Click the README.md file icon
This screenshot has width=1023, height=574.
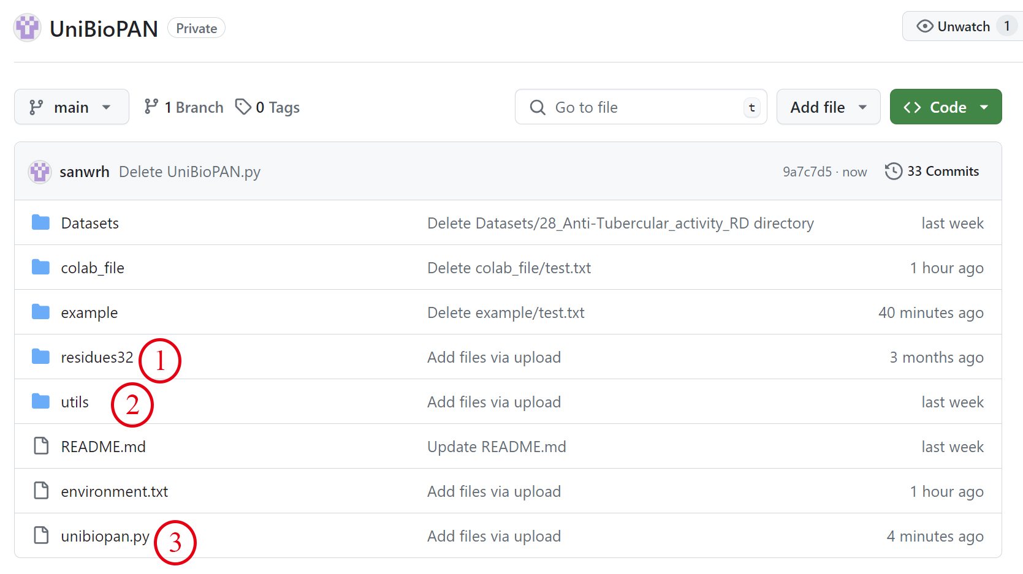[x=41, y=447]
